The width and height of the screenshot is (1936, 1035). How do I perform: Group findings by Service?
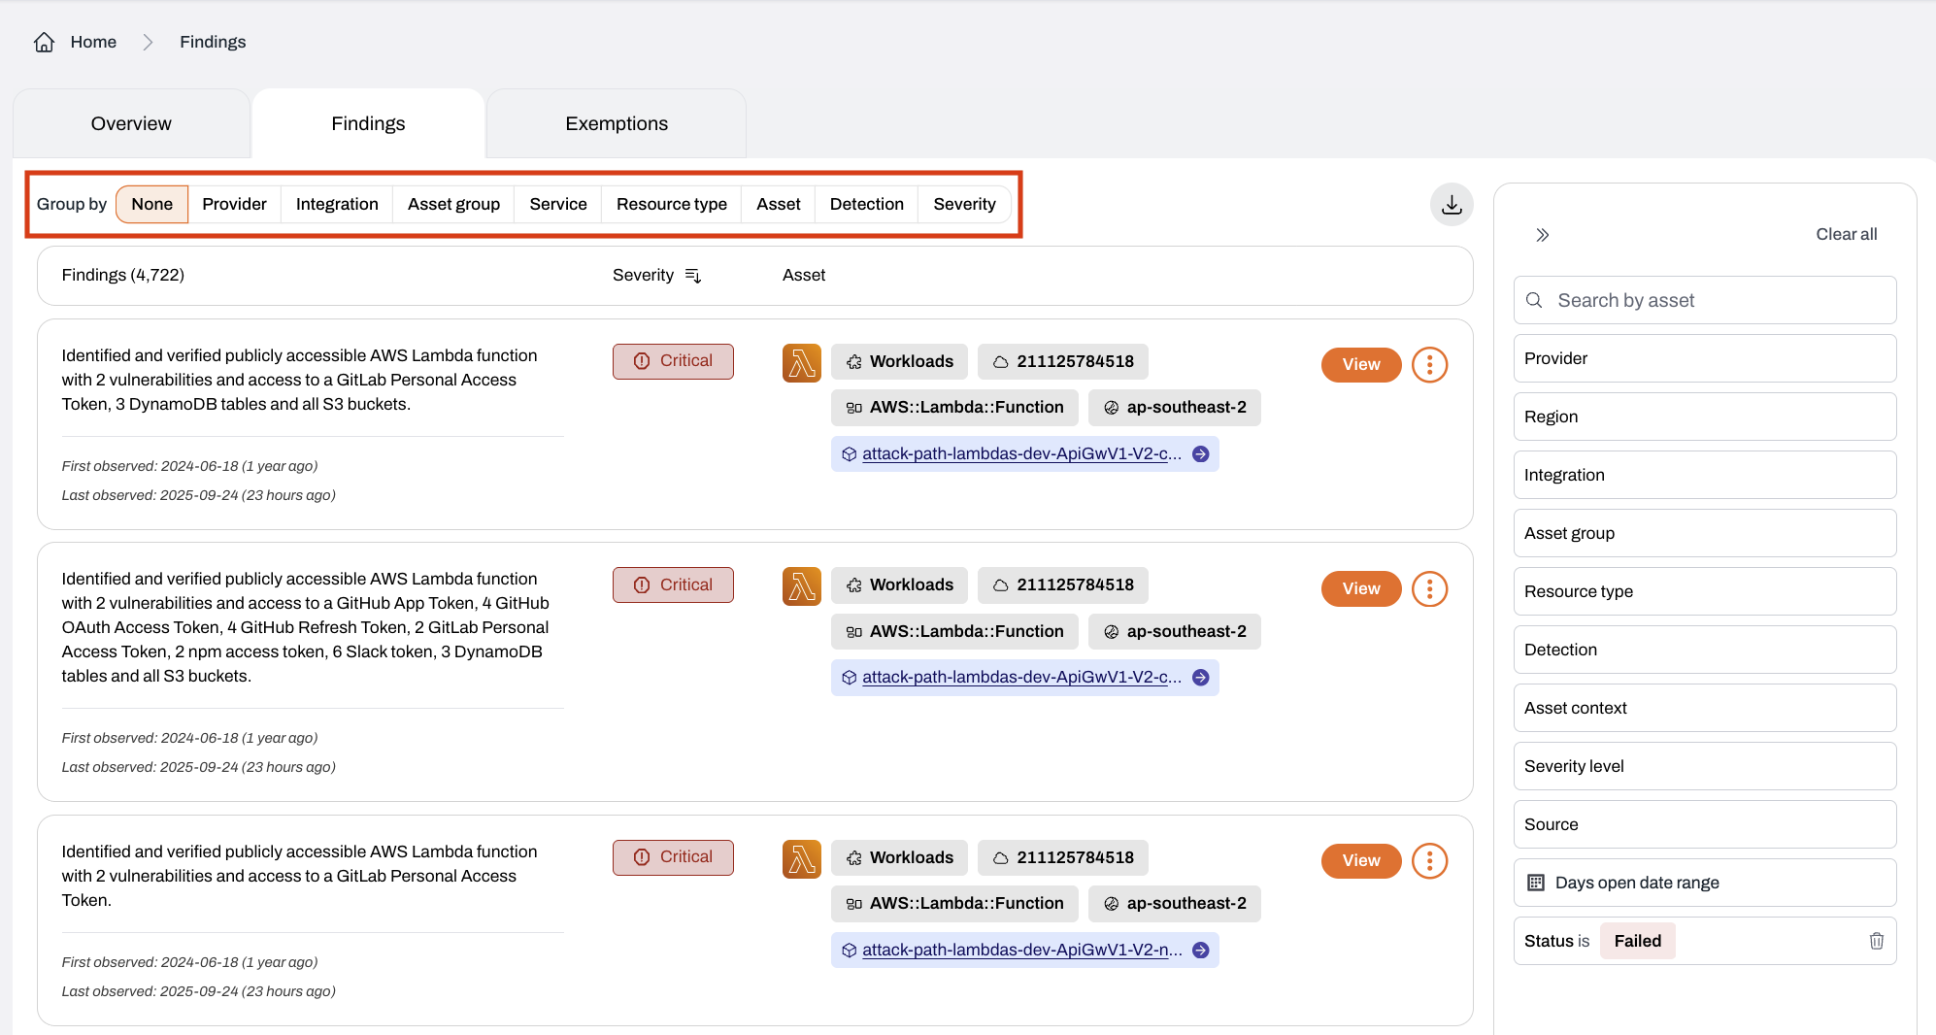pyautogui.click(x=558, y=204)
